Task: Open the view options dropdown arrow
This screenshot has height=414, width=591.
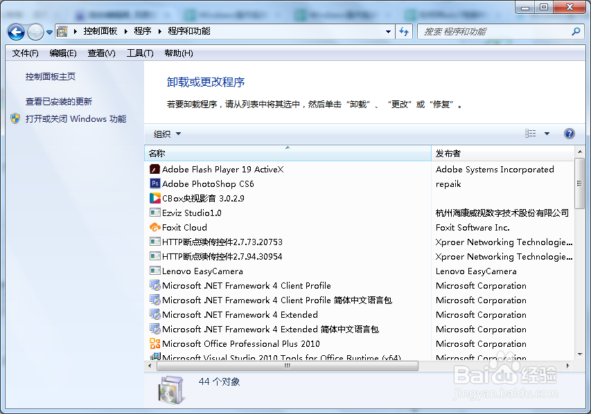Action: 547,134
